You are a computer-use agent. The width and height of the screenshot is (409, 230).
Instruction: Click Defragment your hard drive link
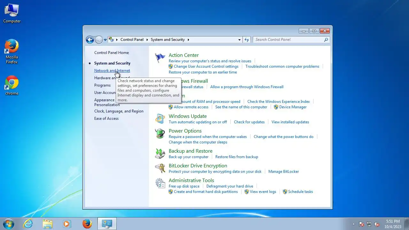(x=230, y=186)
